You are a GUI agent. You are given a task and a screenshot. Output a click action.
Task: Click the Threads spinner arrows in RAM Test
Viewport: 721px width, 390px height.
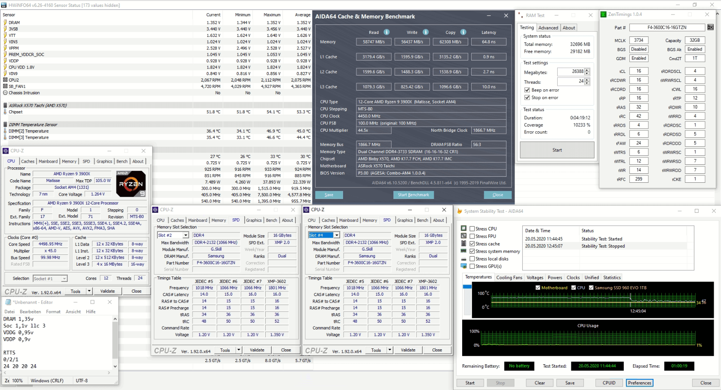[x=587, y=82]
